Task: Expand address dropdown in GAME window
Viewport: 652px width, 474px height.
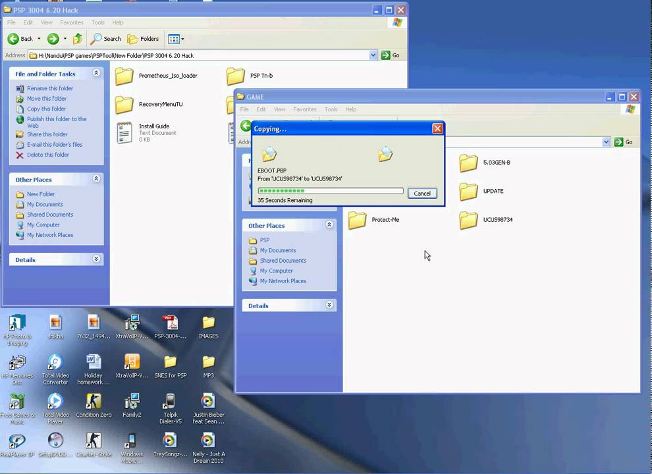Action: point(606,142)
